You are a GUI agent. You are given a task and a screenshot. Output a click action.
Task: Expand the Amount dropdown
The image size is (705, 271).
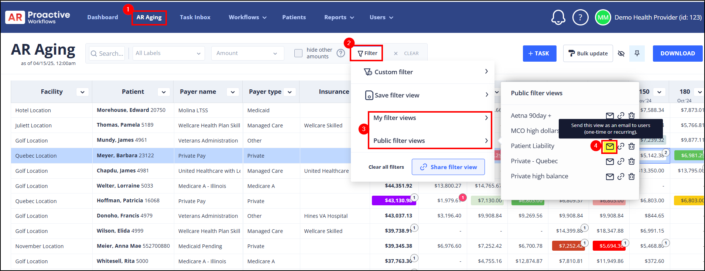(x=247, y=54)
